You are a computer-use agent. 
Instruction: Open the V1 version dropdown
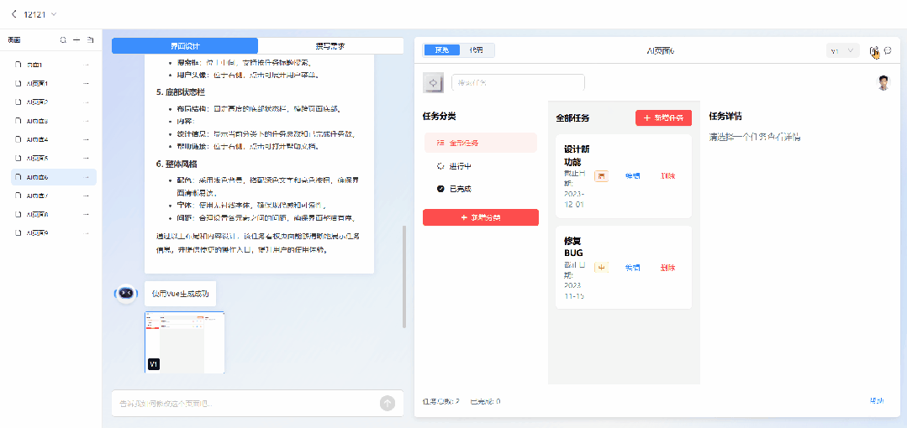[842, 51]
